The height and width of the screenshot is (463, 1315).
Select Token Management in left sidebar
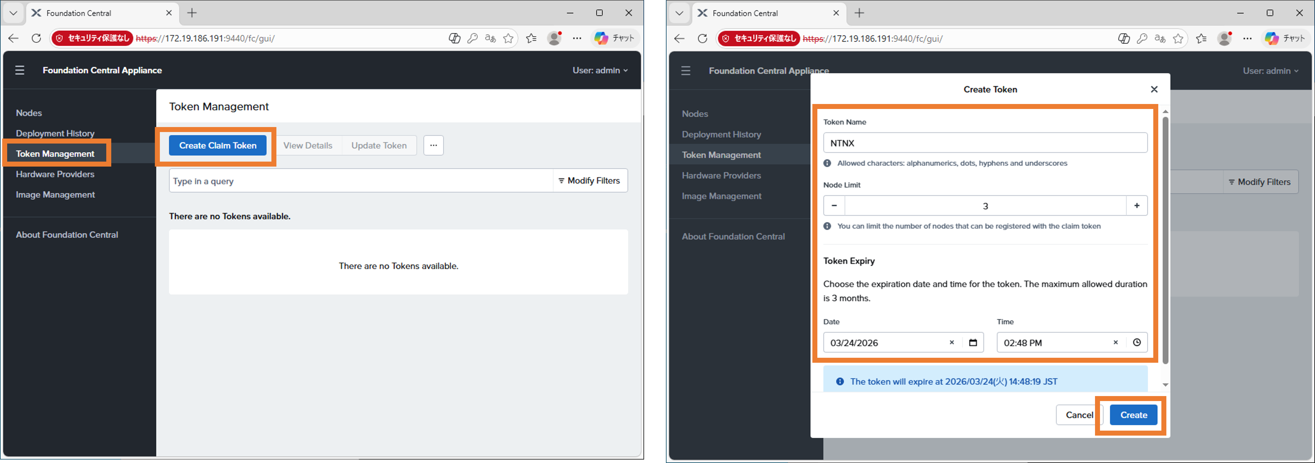(55, 154)
